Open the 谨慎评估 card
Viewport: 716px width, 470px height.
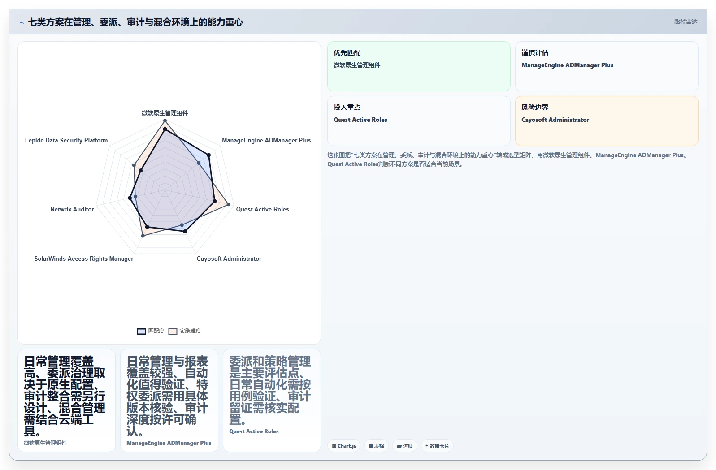coord(607,66)
